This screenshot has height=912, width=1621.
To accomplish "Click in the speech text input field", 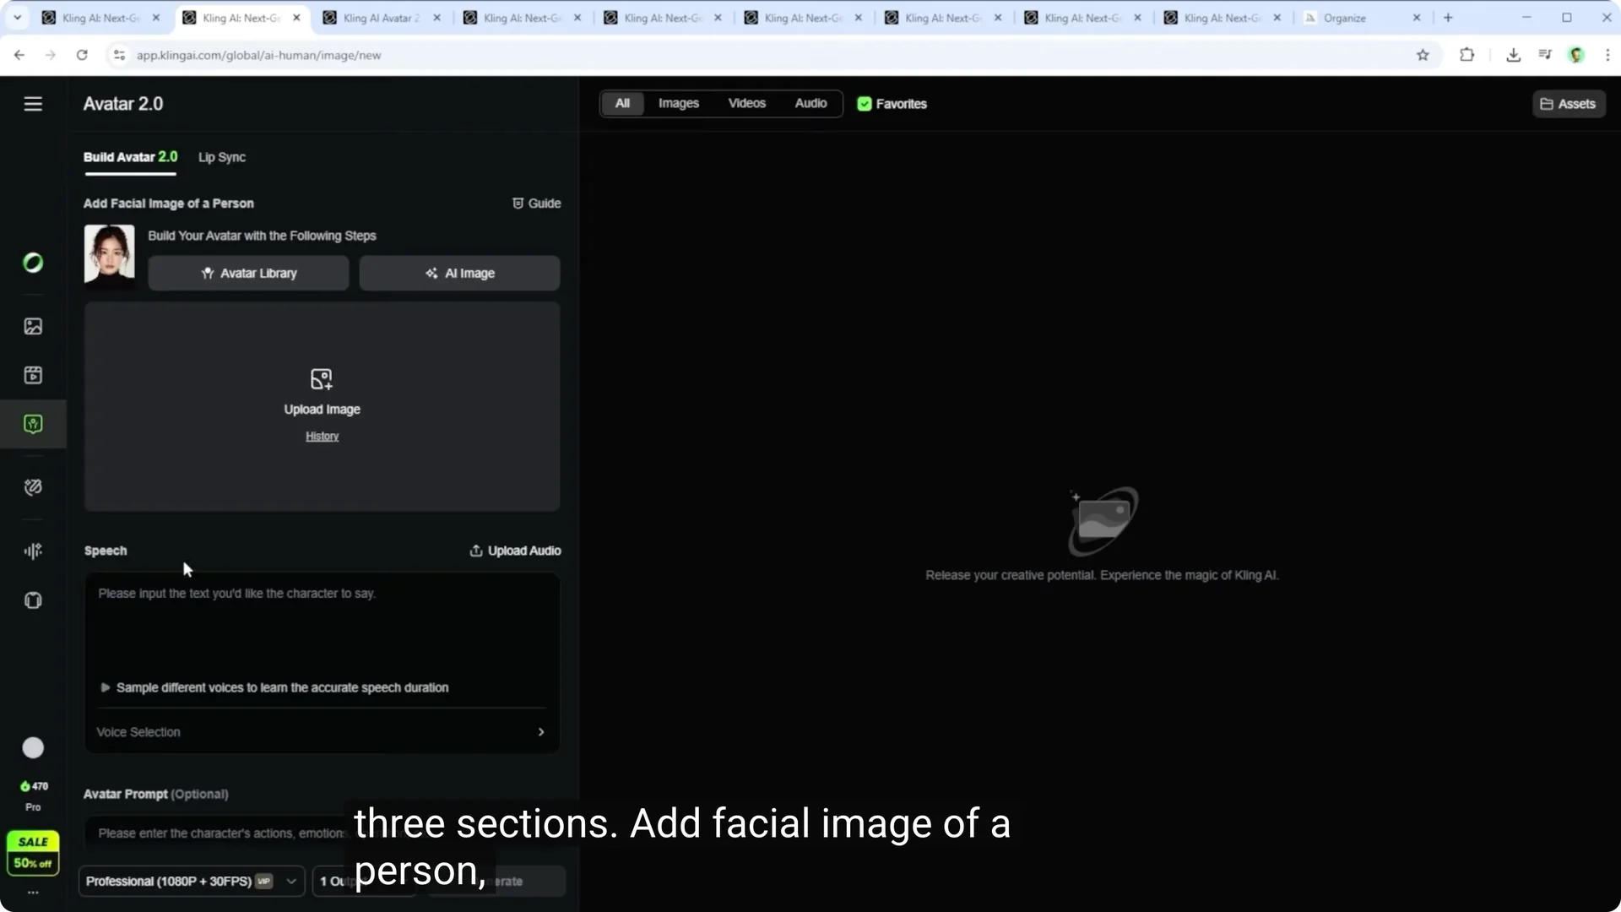I will pyautogui.click(x=322, y=629).
